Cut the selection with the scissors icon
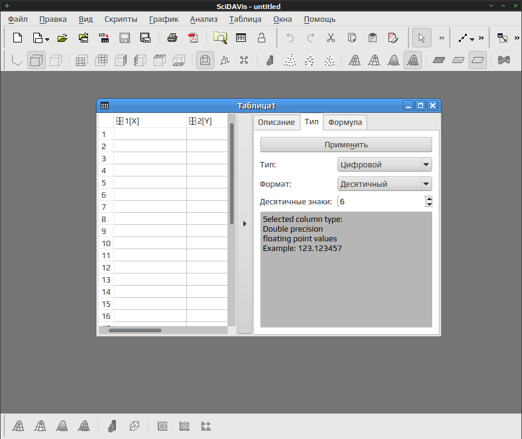Image resolution: width=522 pixels, height=439 pixels. (331, 38)
